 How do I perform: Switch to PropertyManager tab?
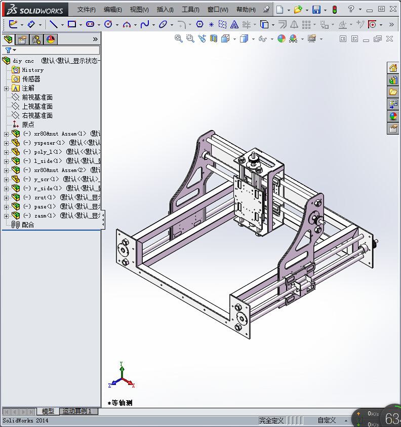click(22, 39)
